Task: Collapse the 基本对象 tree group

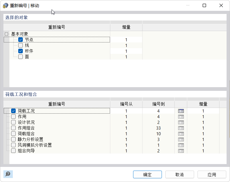Action: [6, 34]
